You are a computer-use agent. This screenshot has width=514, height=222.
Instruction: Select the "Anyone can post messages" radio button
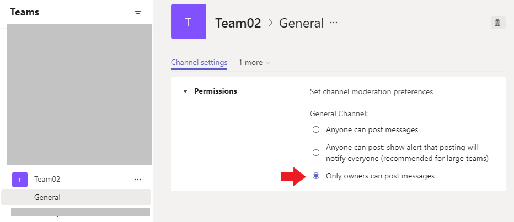tap(316, 130)
